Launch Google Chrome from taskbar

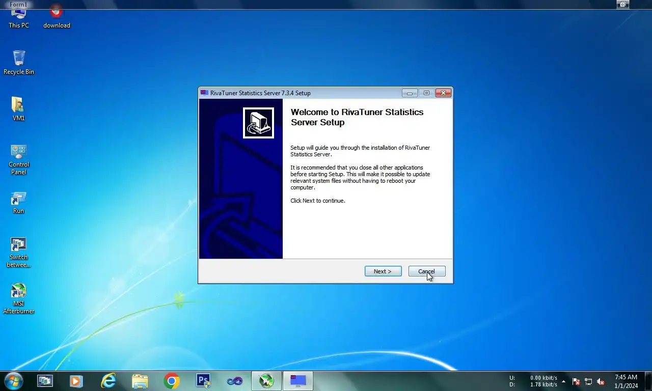coord(172,381)
